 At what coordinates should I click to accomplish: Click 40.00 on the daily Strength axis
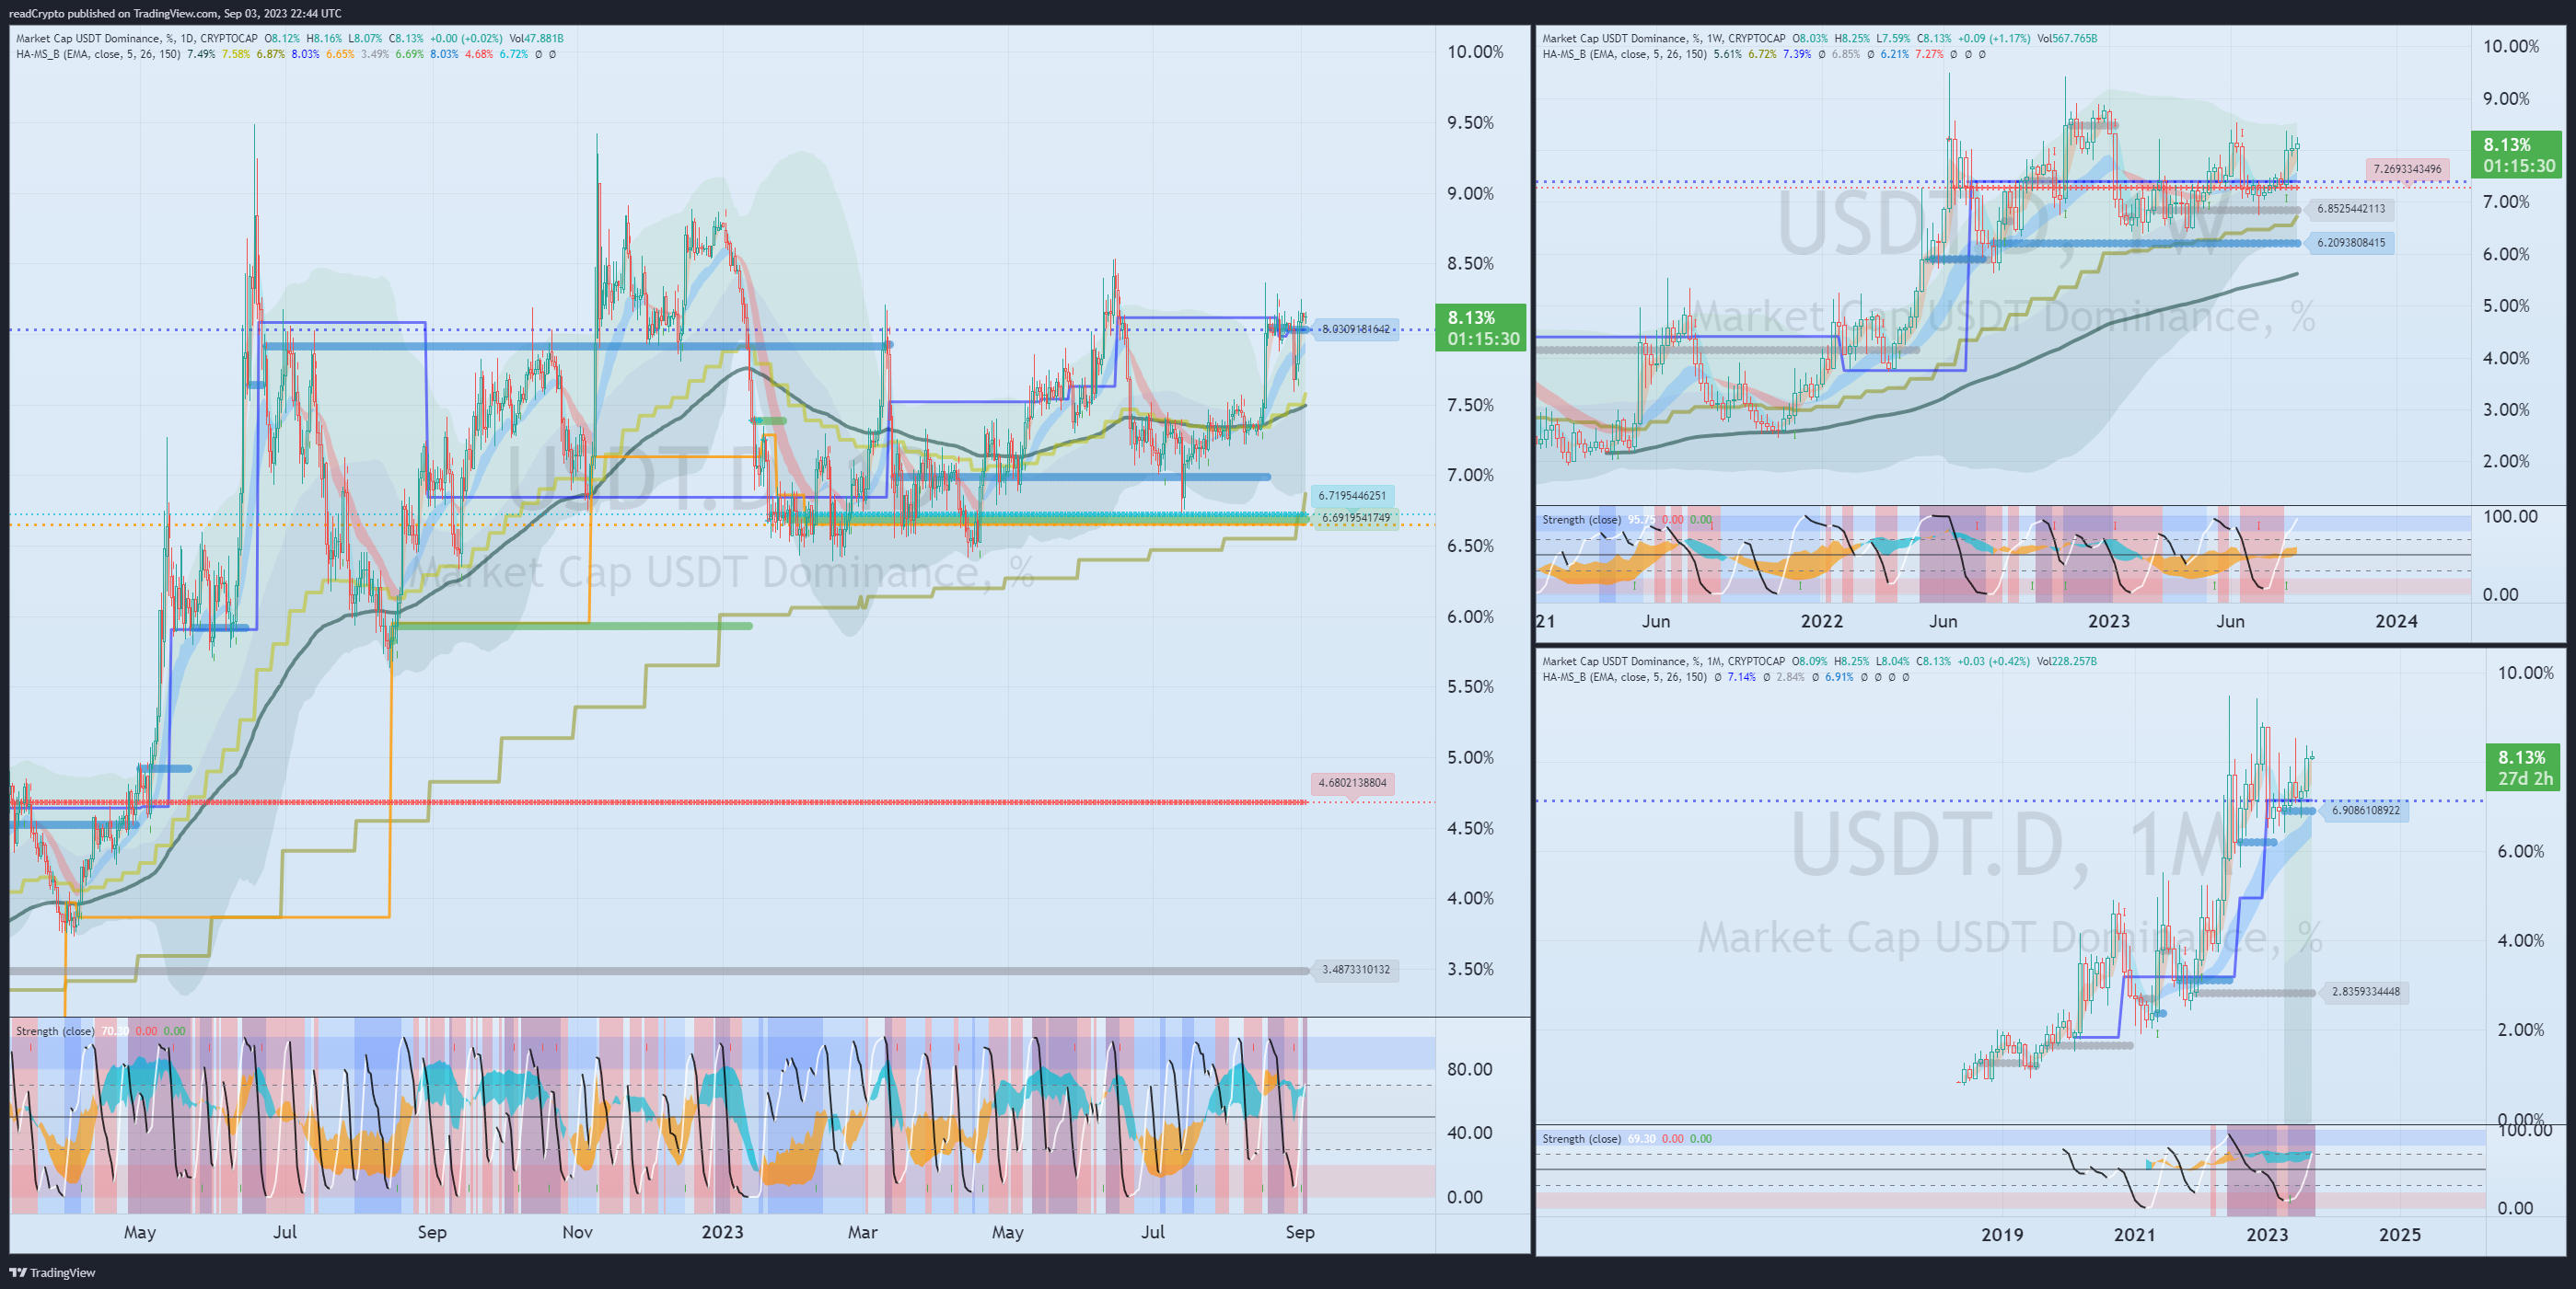1470,1134
